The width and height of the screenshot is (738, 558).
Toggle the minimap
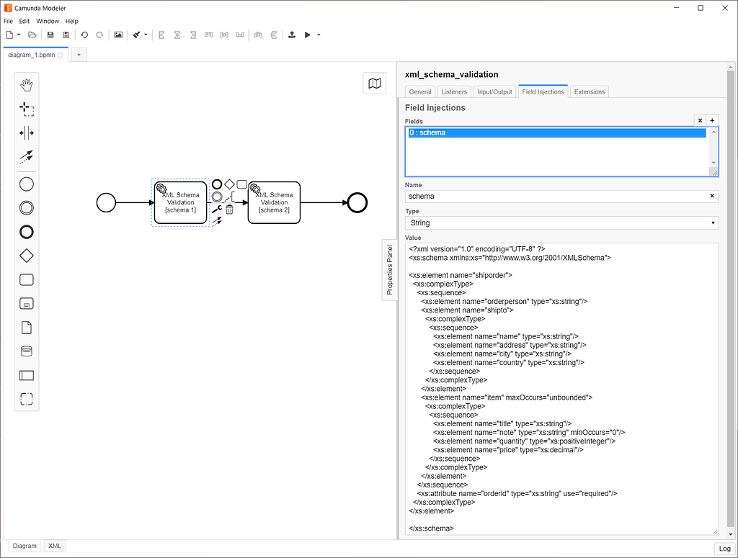tap(375, 84)
